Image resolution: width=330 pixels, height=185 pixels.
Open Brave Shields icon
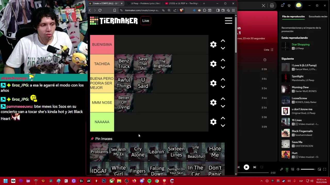(x=181, y=10)
